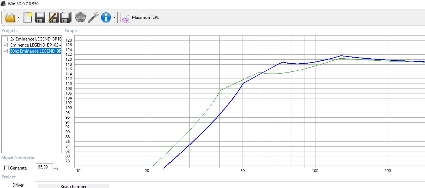Click the 95,39 frequency input field

44,167
